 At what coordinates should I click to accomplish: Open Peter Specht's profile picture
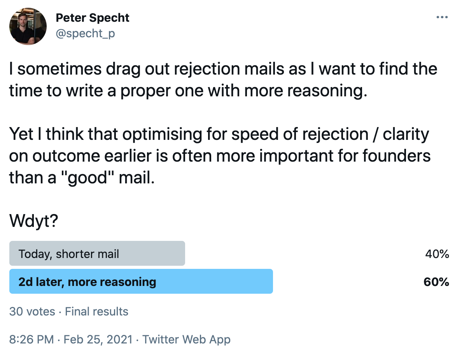(28, 26)
